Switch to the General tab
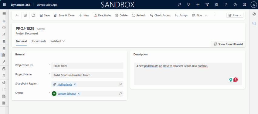The height and width of the screenshot is (114, 258). [x=21, y=41]
